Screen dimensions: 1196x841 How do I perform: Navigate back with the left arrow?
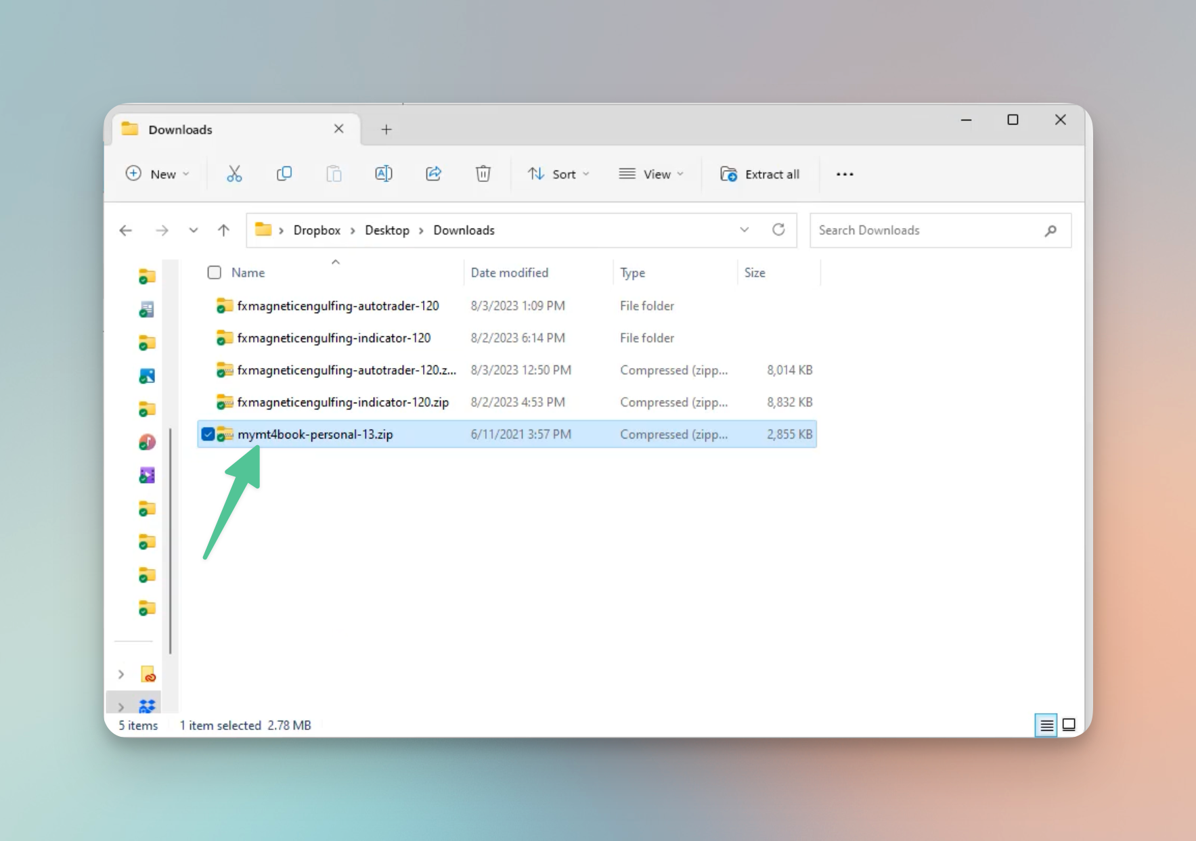point(126,230)
